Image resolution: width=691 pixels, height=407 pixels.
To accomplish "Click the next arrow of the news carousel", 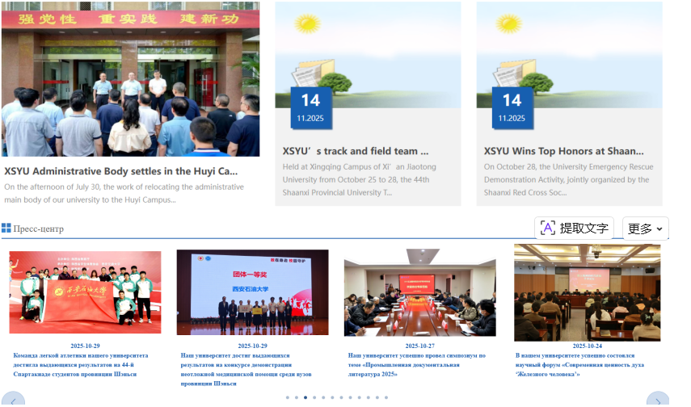I will point(658,401).
